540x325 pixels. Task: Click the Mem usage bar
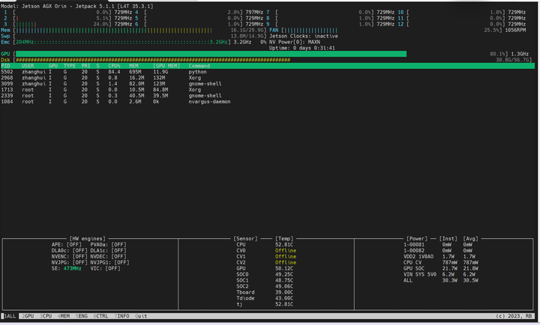coord(114,30)
